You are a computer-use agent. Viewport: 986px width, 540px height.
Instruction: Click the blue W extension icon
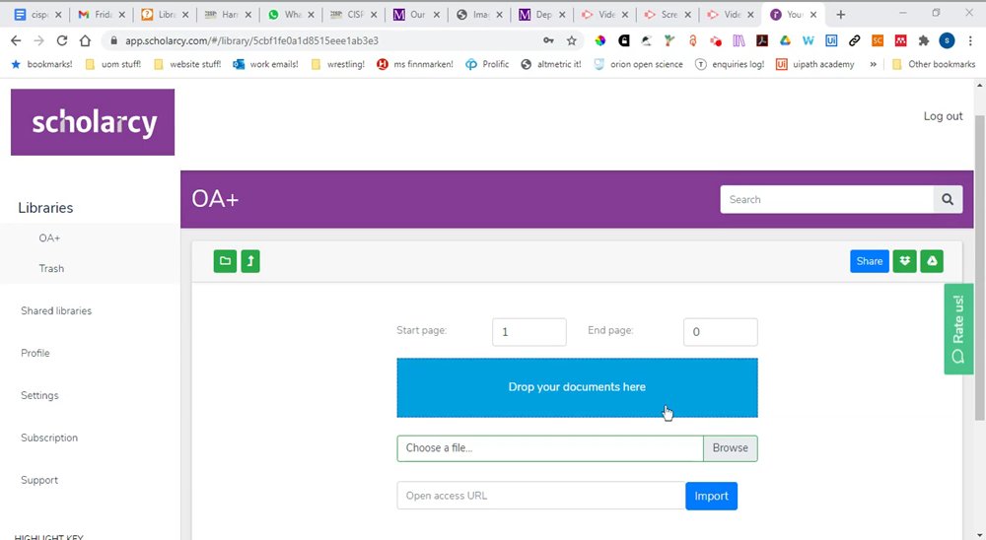[x=809, y=40]
